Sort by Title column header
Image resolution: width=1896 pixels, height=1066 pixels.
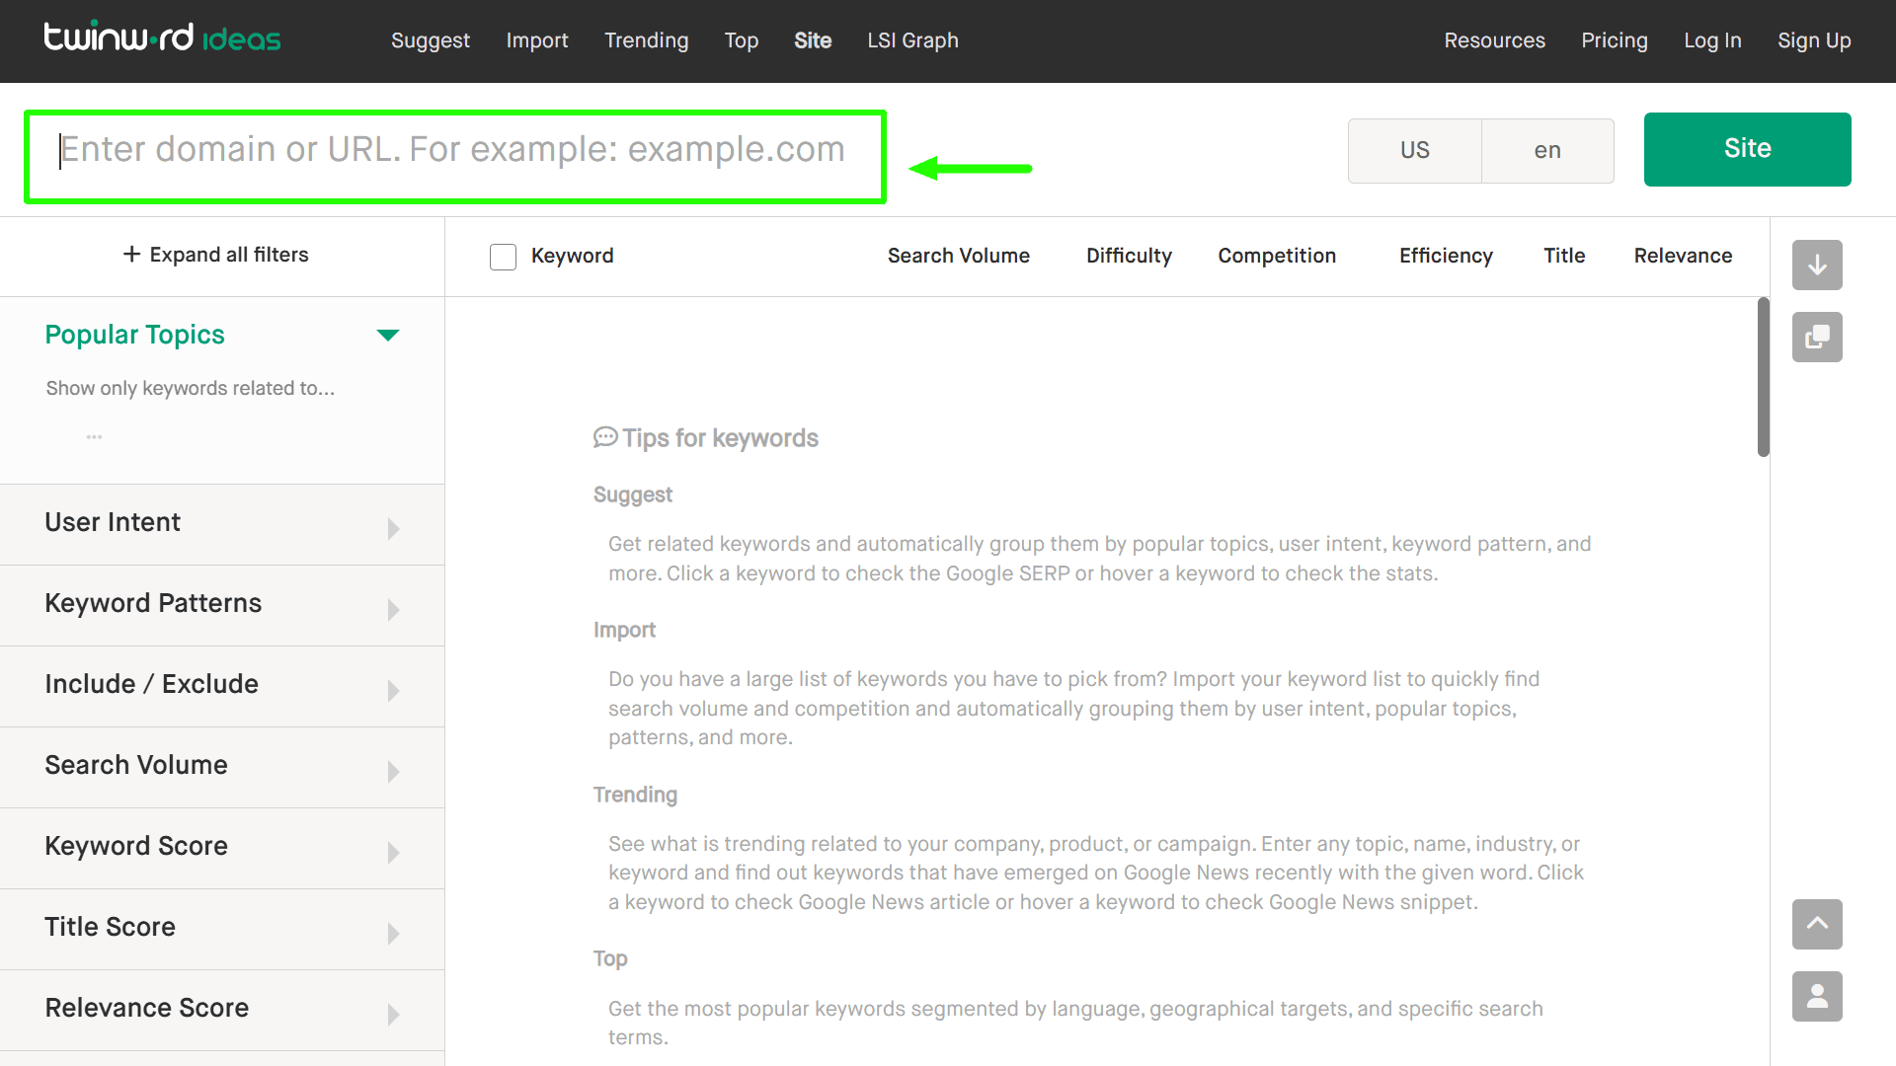(1564, 256)
